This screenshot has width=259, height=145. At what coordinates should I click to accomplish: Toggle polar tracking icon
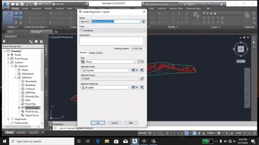[167, 133]
